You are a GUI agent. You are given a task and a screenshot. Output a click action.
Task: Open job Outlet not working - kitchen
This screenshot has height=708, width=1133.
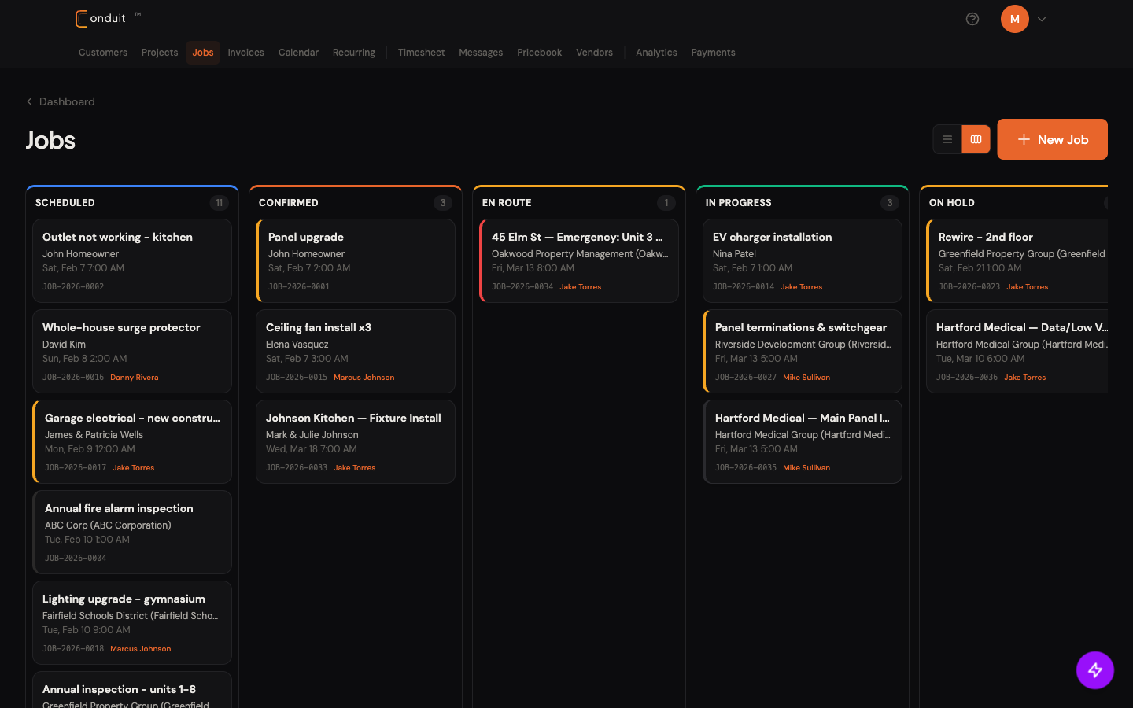tap(132, 260)
